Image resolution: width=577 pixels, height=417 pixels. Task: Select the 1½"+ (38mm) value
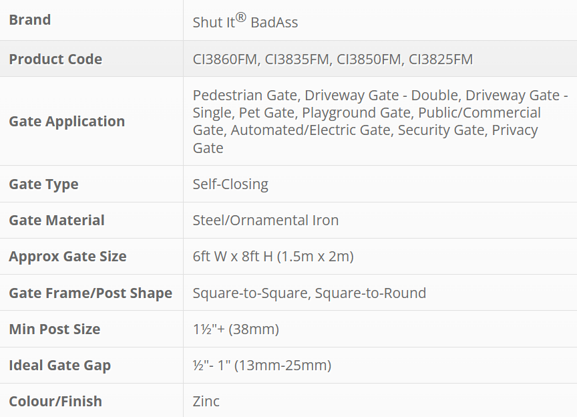[x=236, y=329]
